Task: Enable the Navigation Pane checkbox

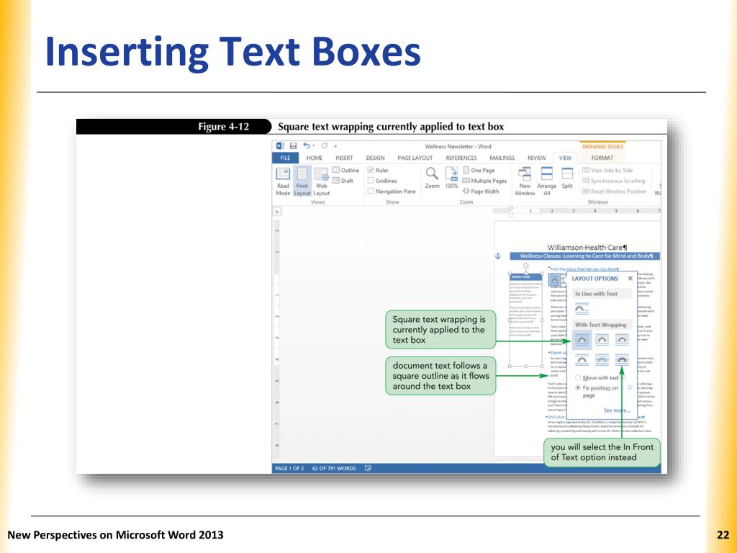Action: pyautogui.click(x=371, y=192)
